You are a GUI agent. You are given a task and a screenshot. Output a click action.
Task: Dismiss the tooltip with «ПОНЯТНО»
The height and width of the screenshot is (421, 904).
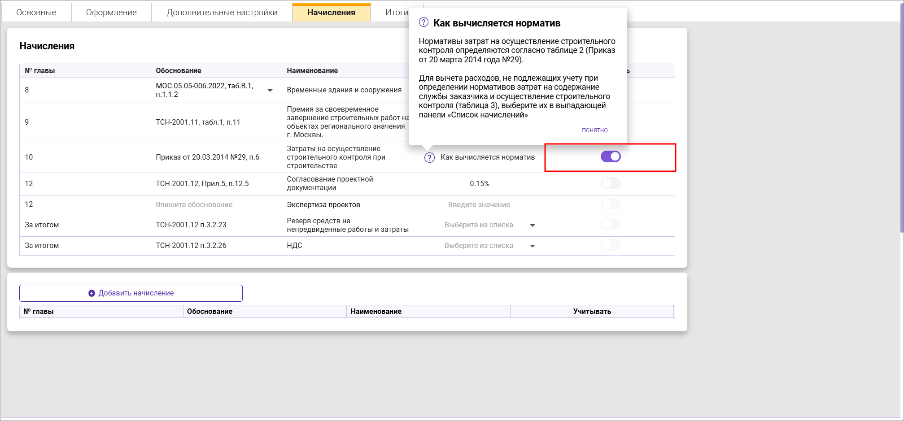pos(594,130)
